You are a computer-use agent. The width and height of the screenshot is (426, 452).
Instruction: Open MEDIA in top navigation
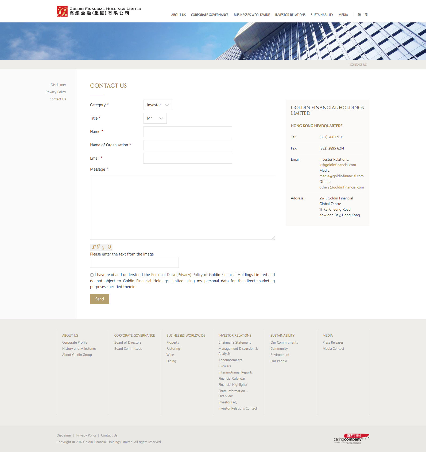pos(343,15)
